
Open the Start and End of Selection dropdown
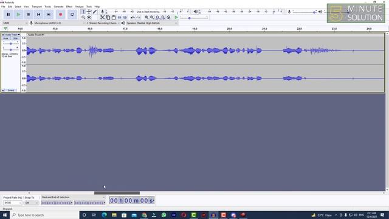[x=73, y=197]
